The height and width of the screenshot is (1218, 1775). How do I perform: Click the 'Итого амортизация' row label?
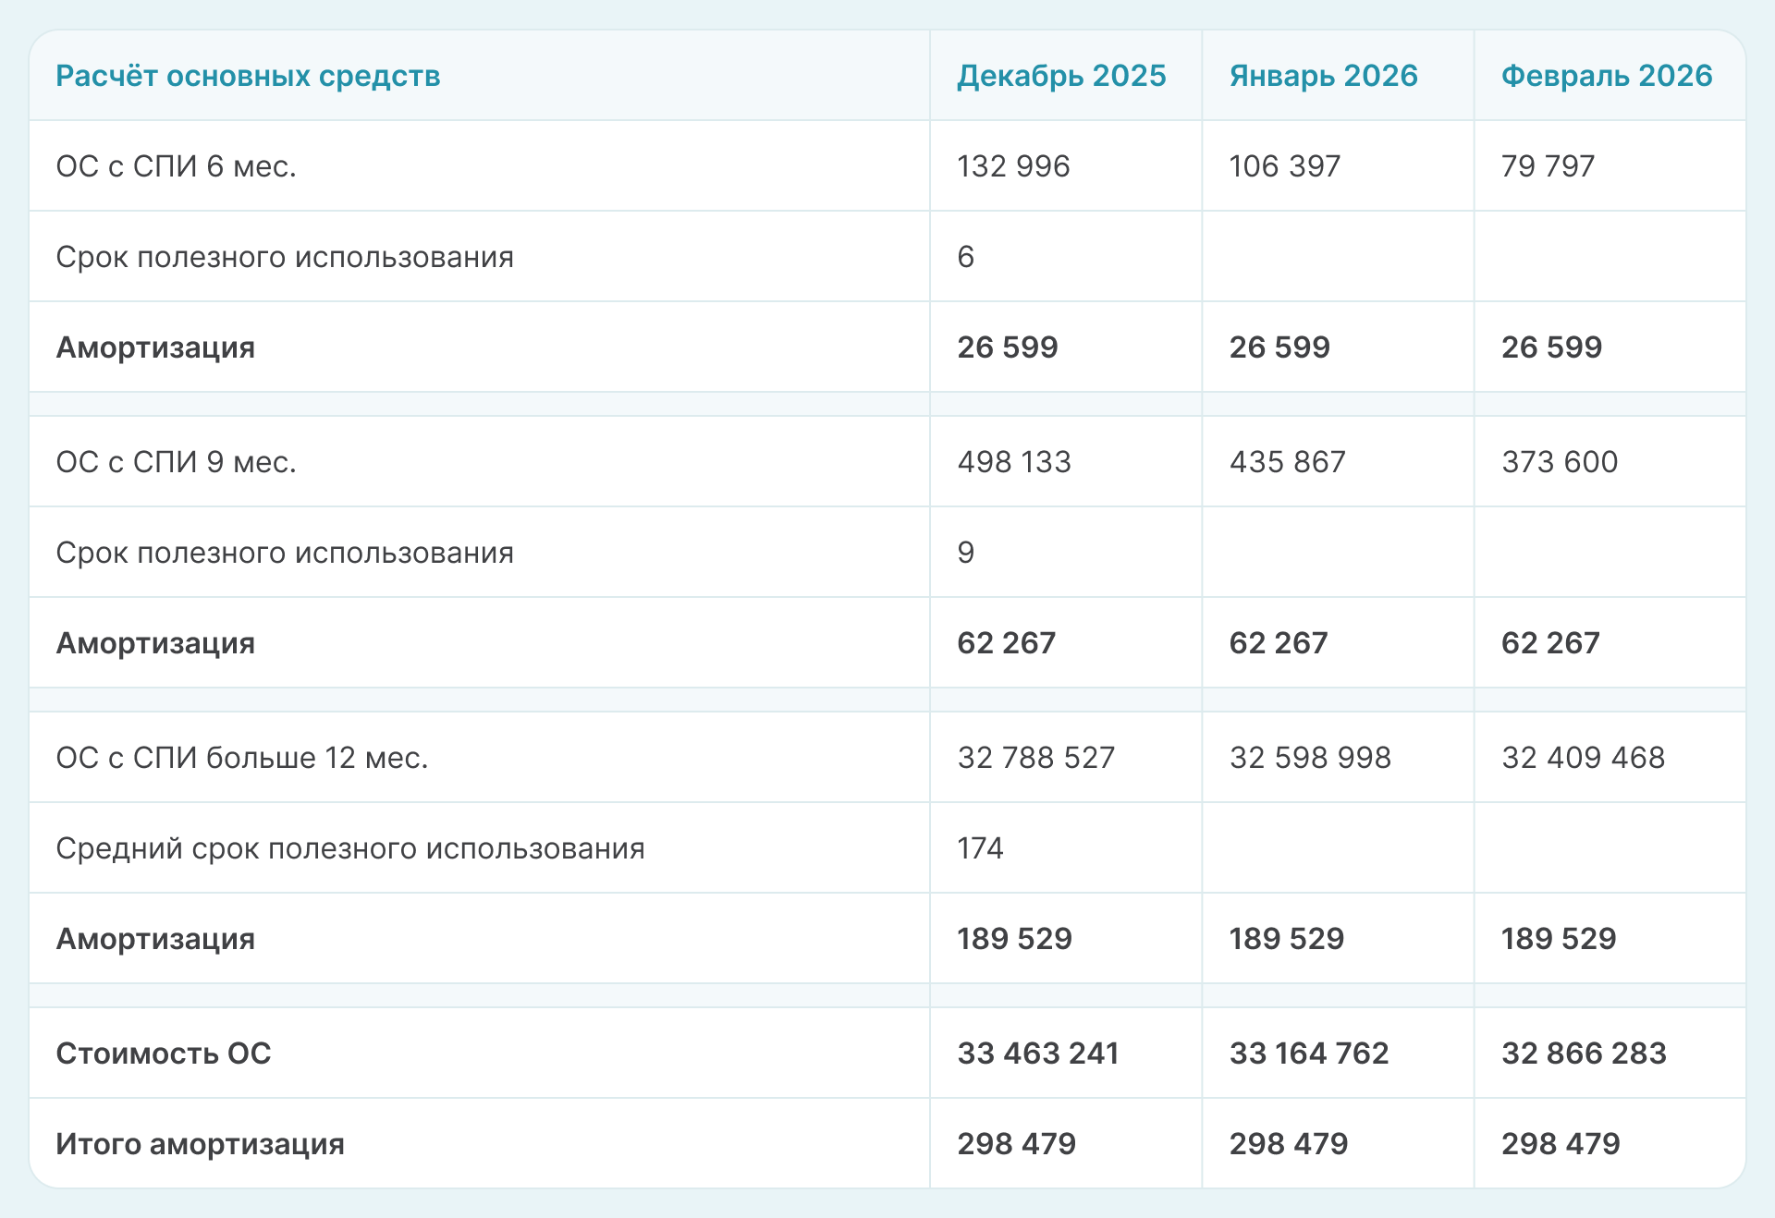point(200,1144)
